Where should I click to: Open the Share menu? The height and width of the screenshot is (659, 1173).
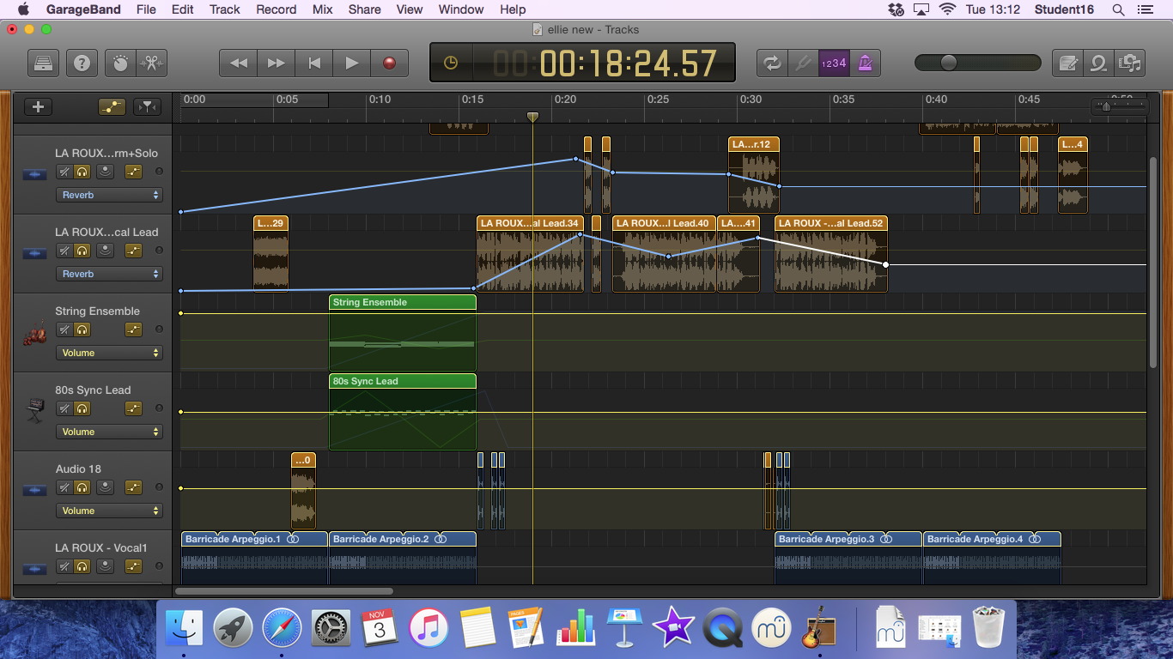point(364,9)
